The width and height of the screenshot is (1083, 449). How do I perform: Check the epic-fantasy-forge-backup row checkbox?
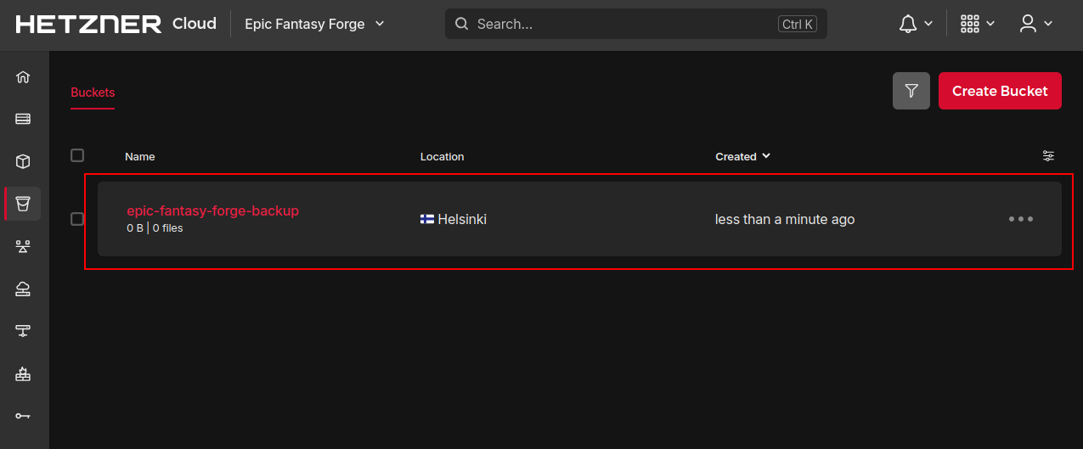77,219
